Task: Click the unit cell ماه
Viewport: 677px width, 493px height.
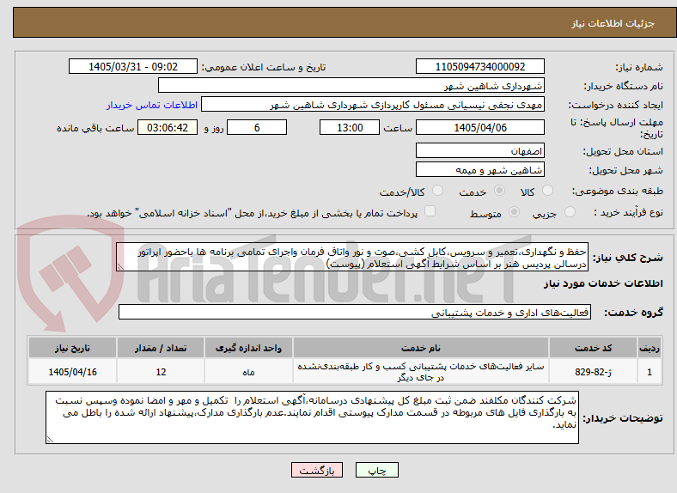Action: click(x=248, y=371)
